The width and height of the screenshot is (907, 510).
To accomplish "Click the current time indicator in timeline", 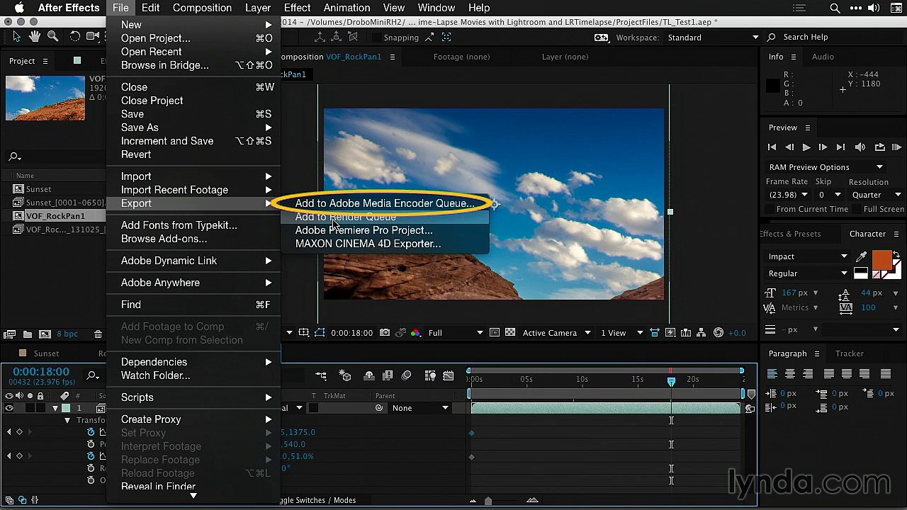I will pos(671,381).
